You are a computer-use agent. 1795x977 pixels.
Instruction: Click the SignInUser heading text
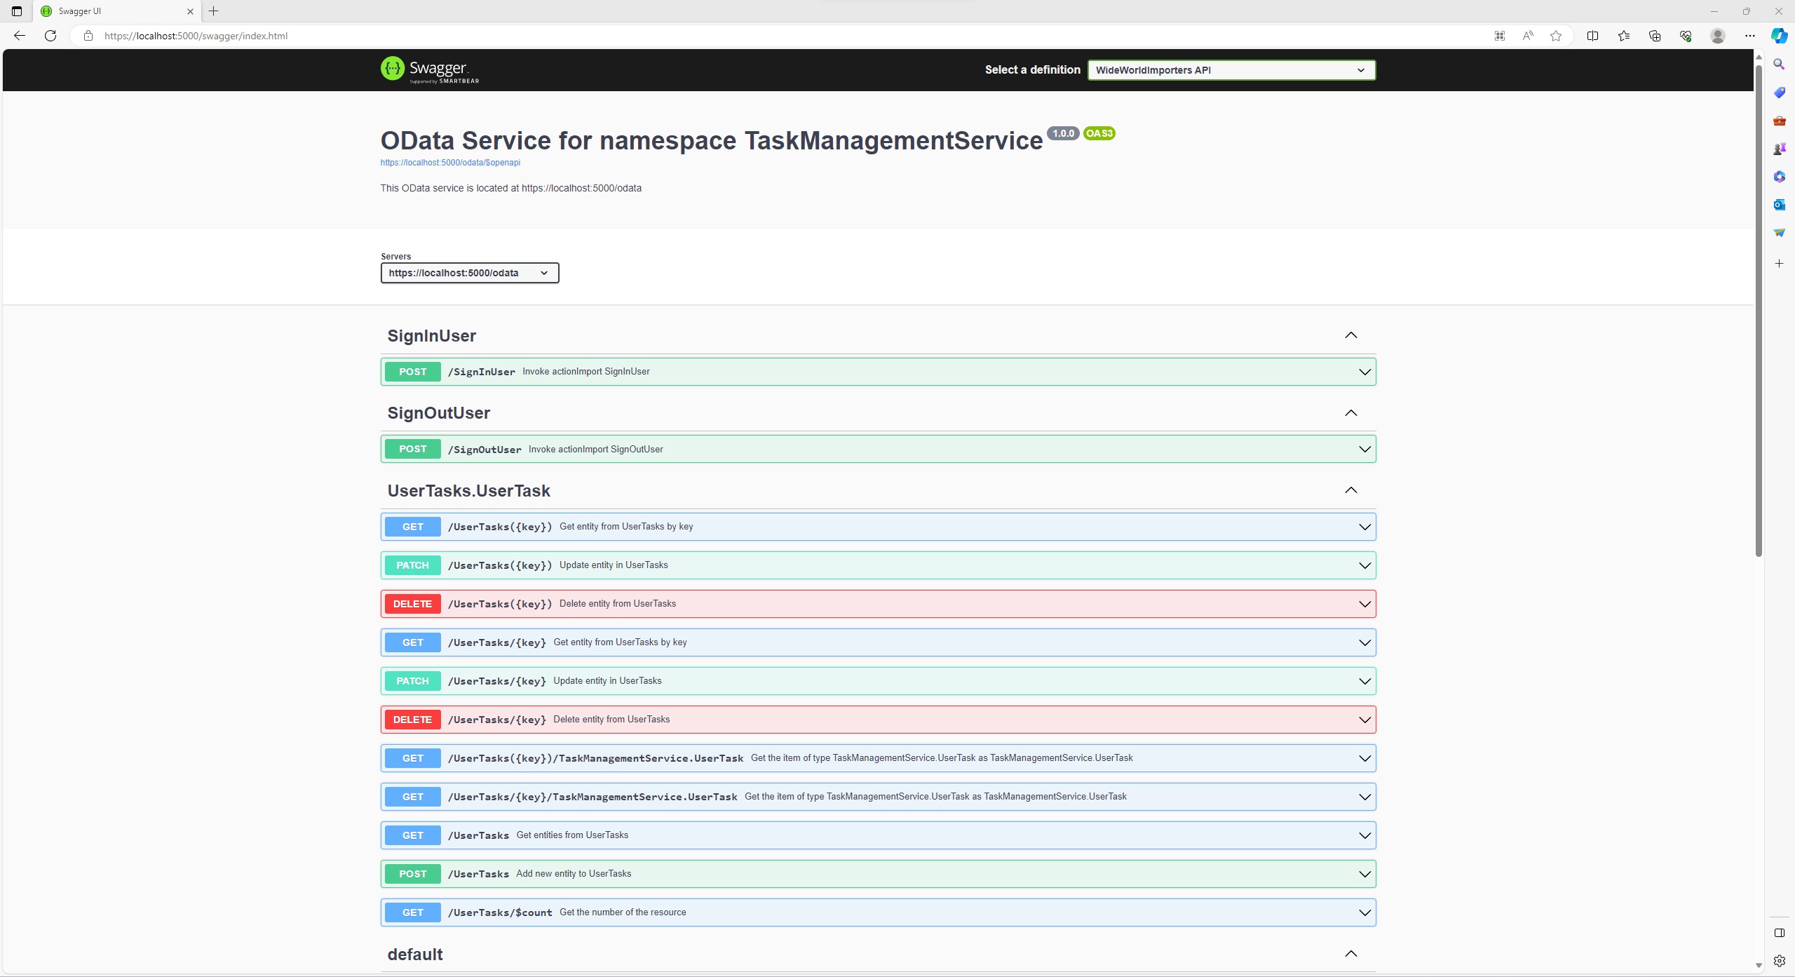(x=432, y=336)
